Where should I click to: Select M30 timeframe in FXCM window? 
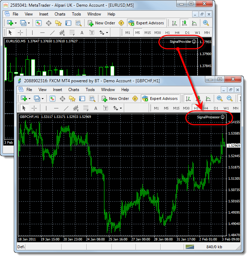point(186,108)
